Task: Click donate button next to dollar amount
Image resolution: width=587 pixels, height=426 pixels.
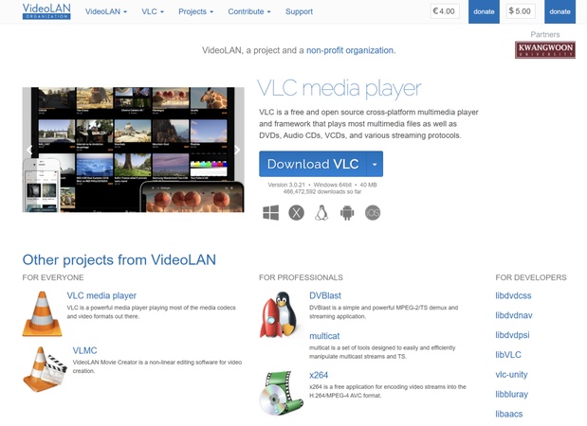Action: tap(559, 11)
